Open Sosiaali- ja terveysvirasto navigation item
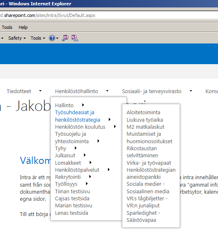Image resolution: width=218 pixels, height=245 pixels. pyautogui.click(x=152, y=91)
